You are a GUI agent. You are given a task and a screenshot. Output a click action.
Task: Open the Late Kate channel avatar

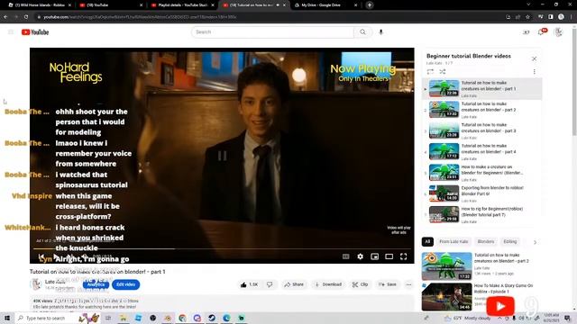36,284
